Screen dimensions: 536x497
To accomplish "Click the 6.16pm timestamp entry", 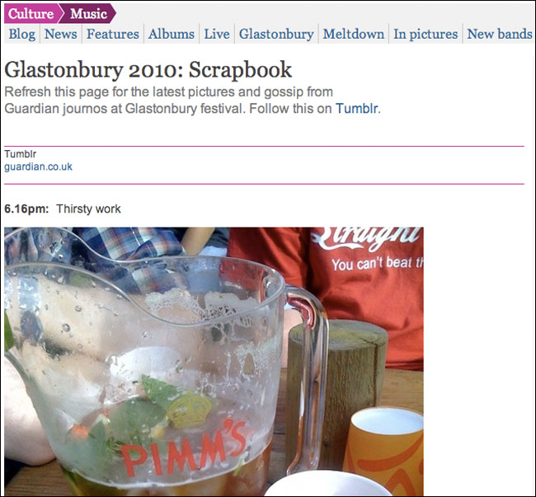I will (26, 209).
